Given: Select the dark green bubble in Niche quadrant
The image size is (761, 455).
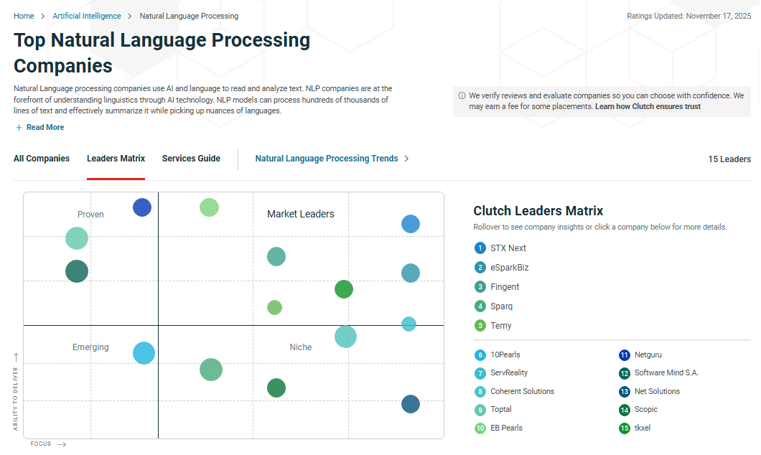Looking at the screenshot, I should tap(276, 388).
